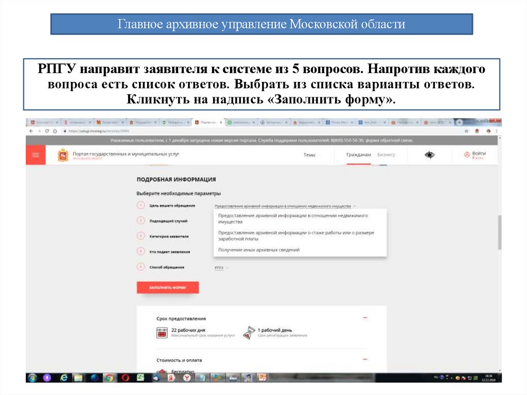Open a new browser tab with plus button

(x=460, y=122)
